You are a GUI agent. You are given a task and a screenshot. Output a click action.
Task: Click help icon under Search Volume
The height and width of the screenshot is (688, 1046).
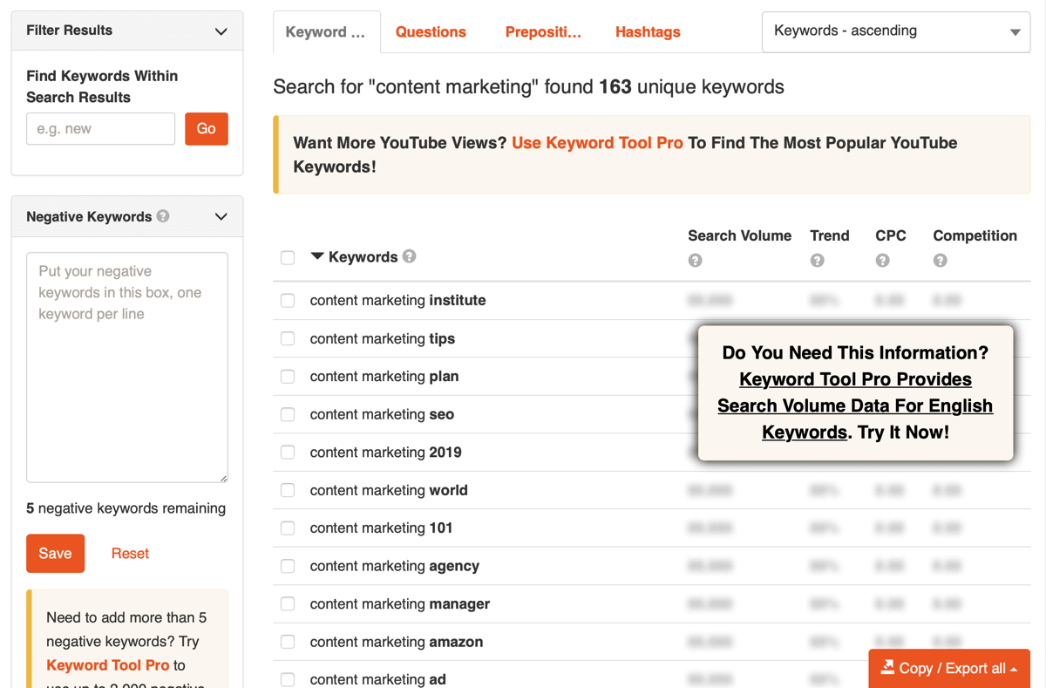(x=695, y=261)
